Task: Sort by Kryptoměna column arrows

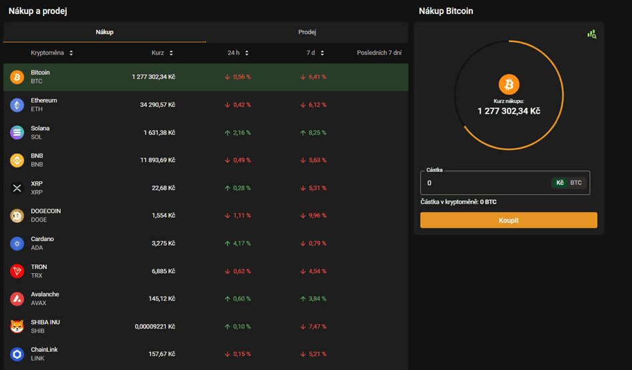Action: [x=71, y=53]
